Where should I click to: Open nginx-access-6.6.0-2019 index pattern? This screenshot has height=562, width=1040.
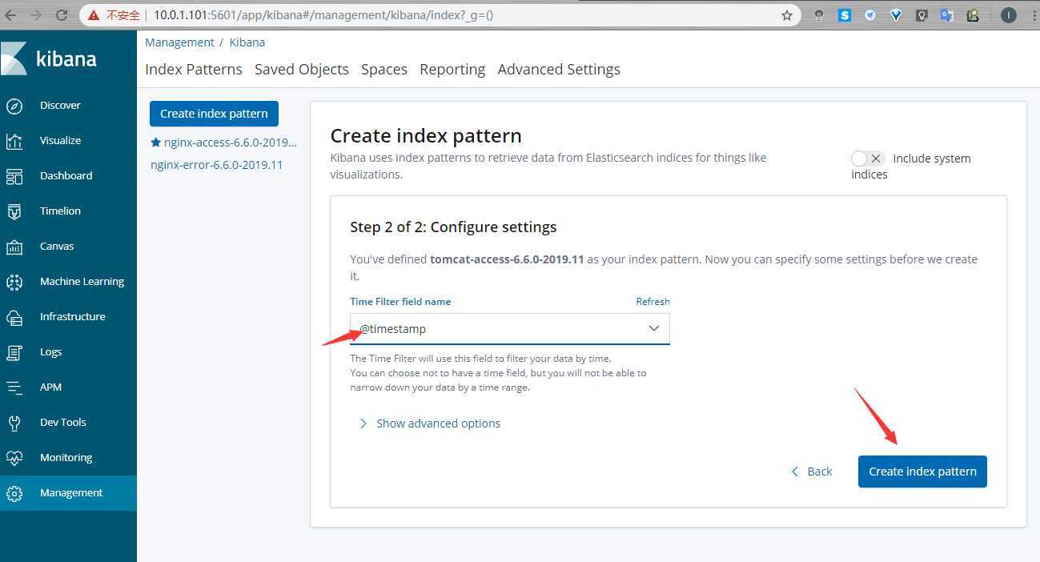[x=230, y=143]
